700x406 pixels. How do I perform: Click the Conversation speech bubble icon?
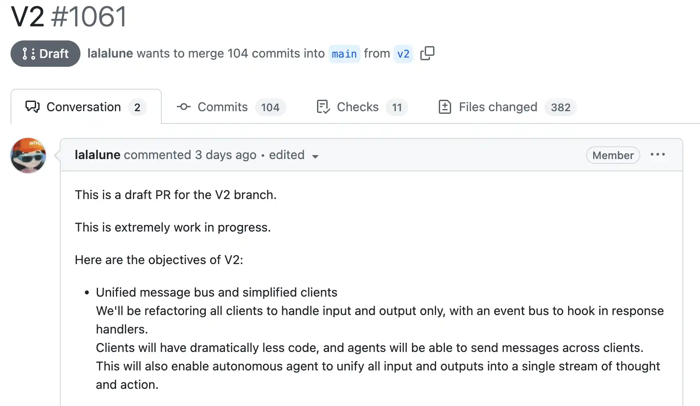[x=33, y=107]
